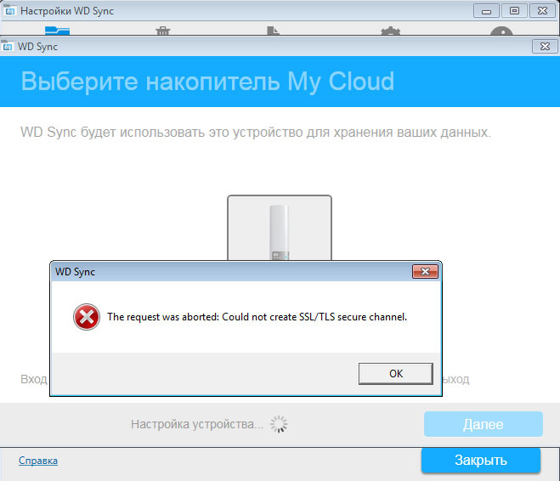Viewport: 560px width, 481px height.
Task: Close the WD Sync error dialog with red X
Action: tap(425, 272)
